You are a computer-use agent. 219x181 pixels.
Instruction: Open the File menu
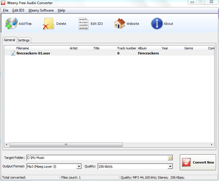tap(5, 10)
